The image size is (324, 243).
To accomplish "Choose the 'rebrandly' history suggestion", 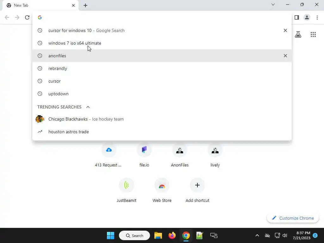I will point(162,68).
